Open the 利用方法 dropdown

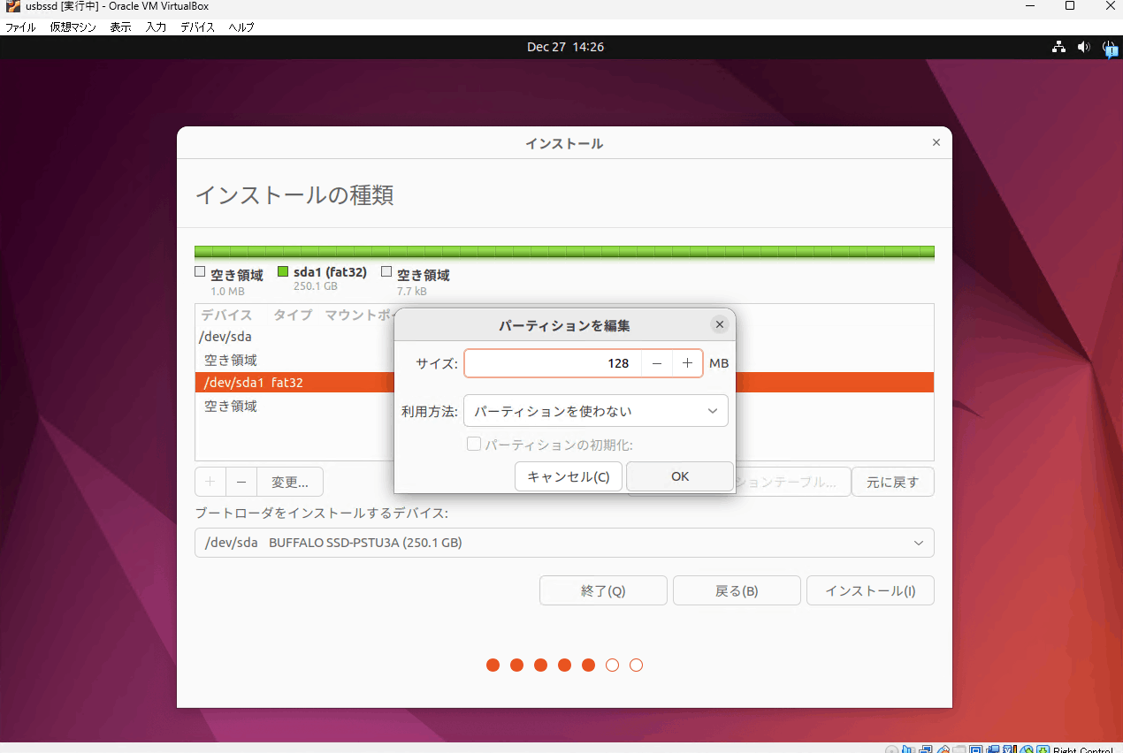(x=596, y=411)
